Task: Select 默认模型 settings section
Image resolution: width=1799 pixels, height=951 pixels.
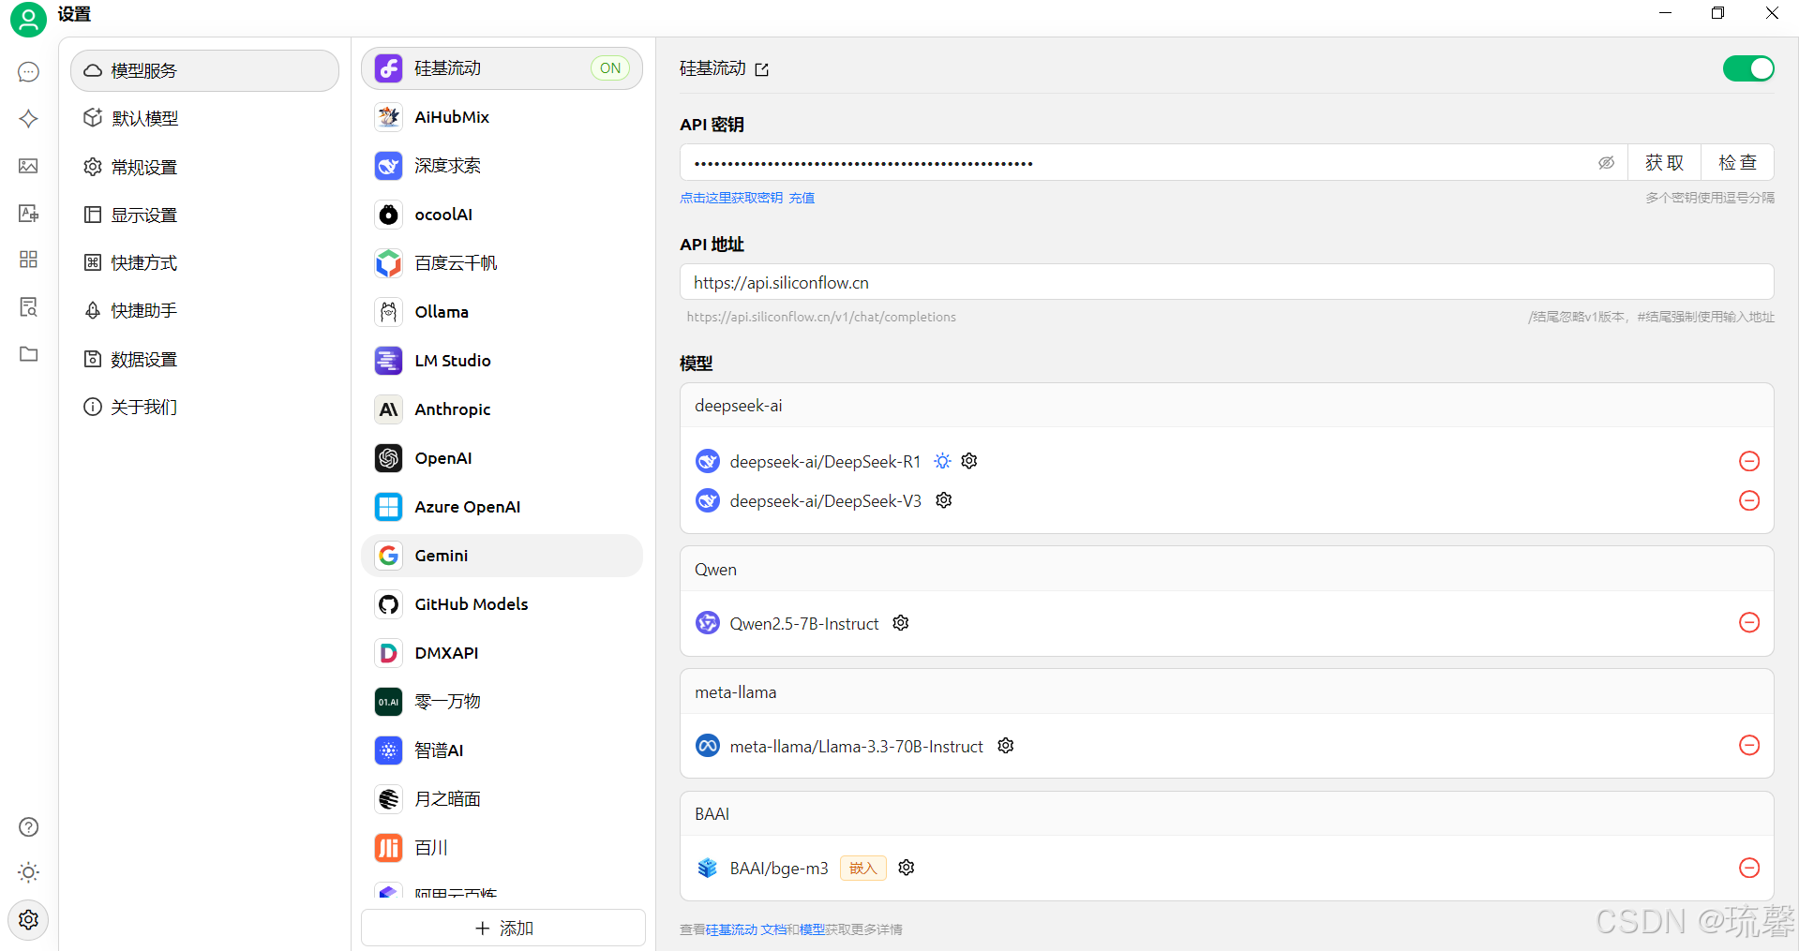Action: coord(204,118)
